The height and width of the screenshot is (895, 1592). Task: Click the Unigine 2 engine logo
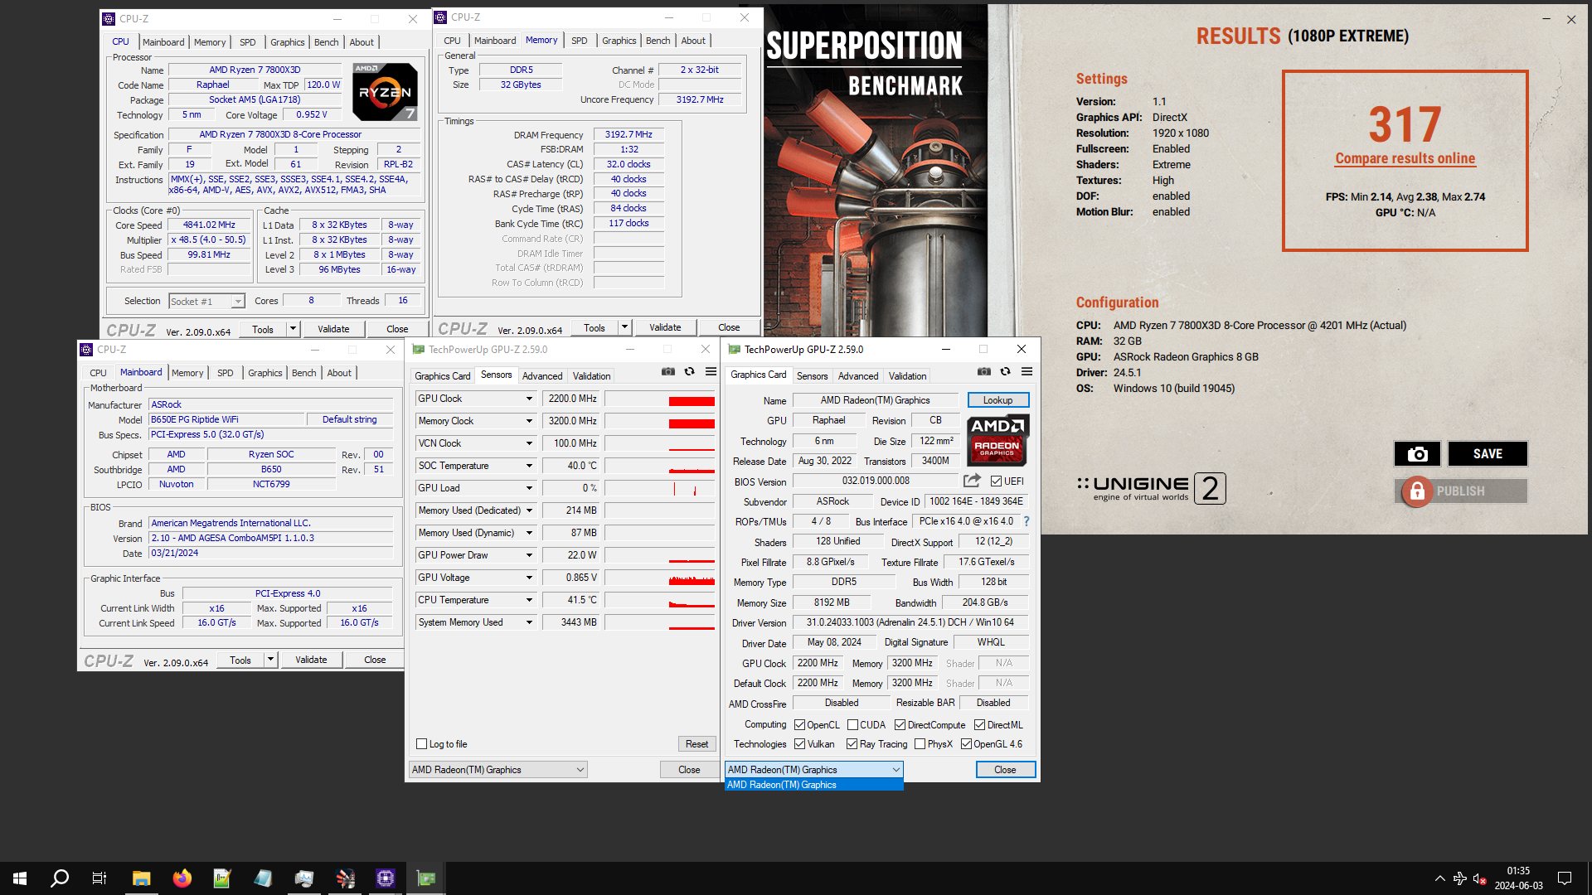click(1151, 488)
